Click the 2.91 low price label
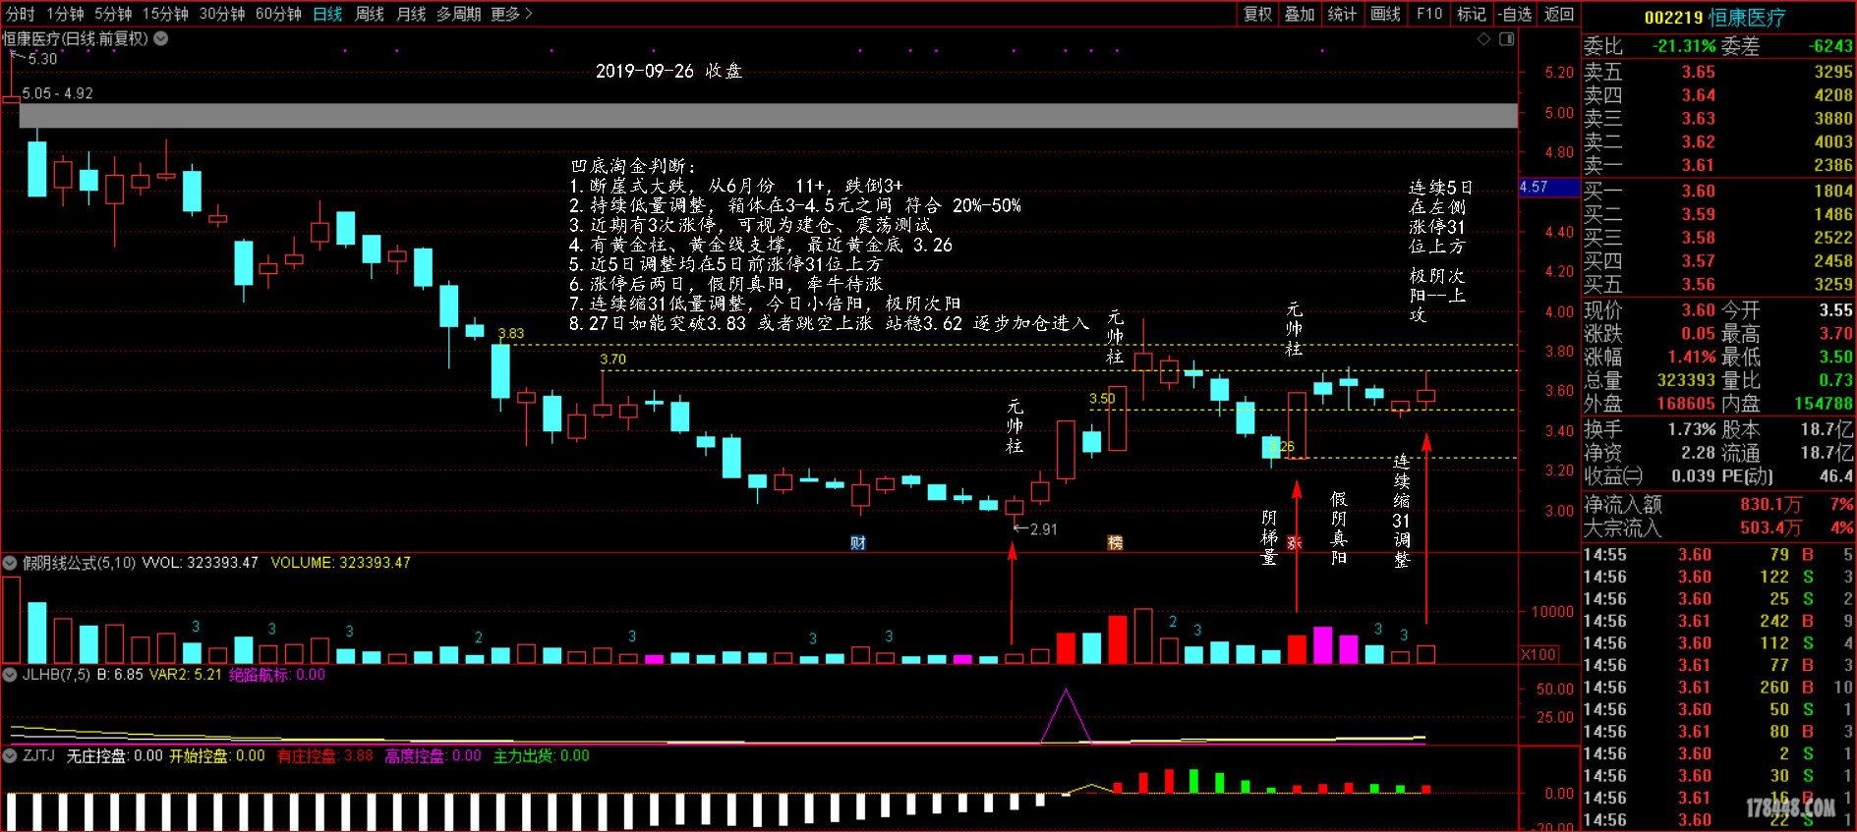Screen dimensions: 1857x832 (x=1042, y=529)
